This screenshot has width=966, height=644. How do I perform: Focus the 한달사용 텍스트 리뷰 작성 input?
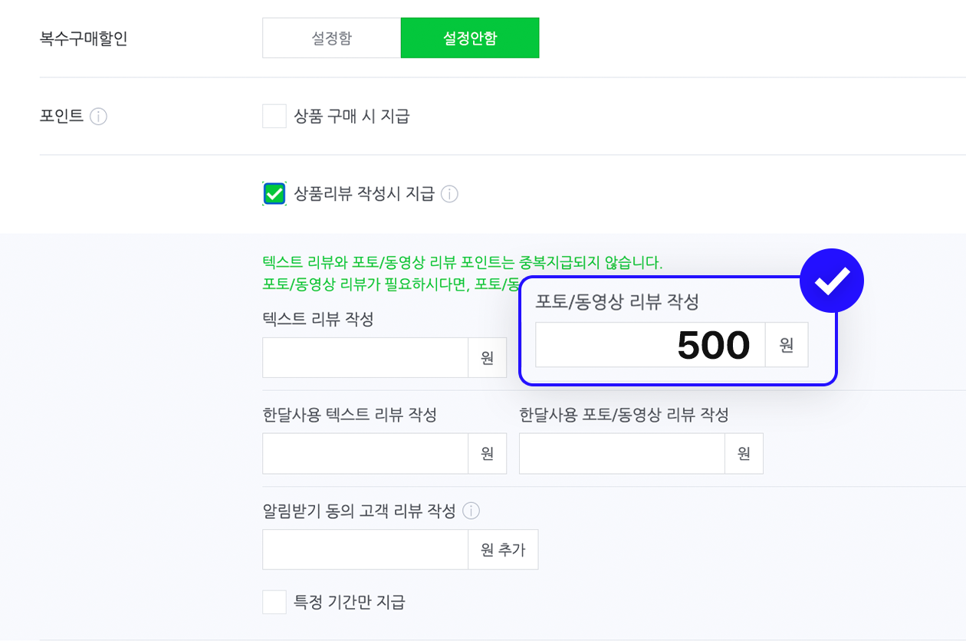tap(365, 454)
